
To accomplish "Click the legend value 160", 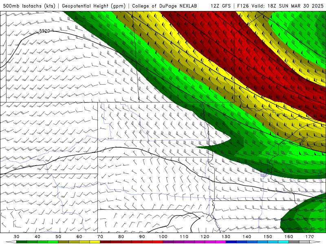I will pyautogui.click(x=289, y=237).
